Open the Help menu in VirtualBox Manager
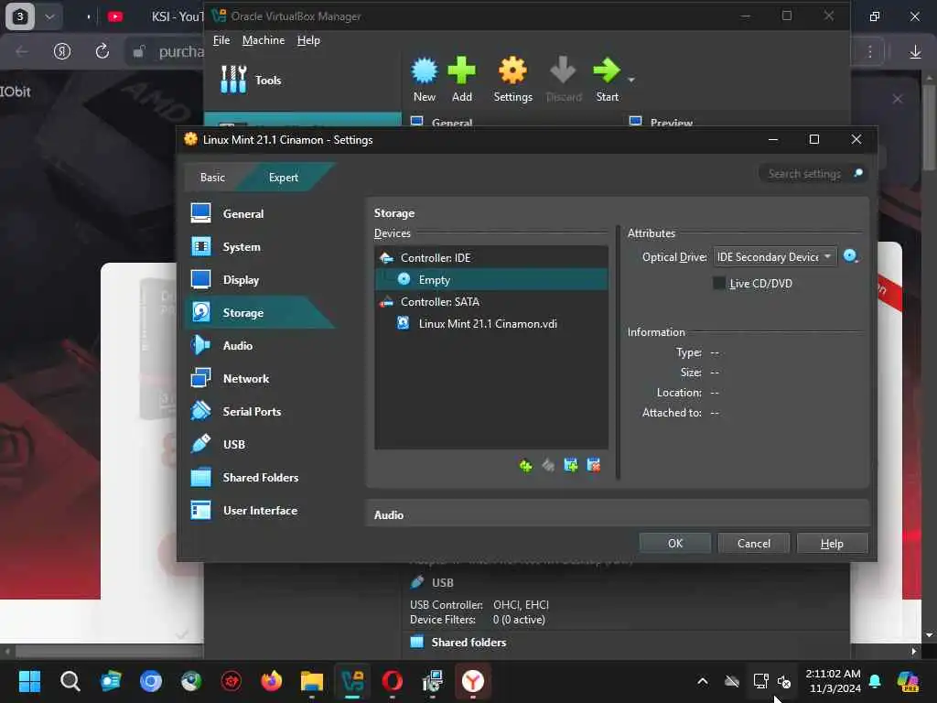This screenshot has width=937, height=703. (308, 40)
